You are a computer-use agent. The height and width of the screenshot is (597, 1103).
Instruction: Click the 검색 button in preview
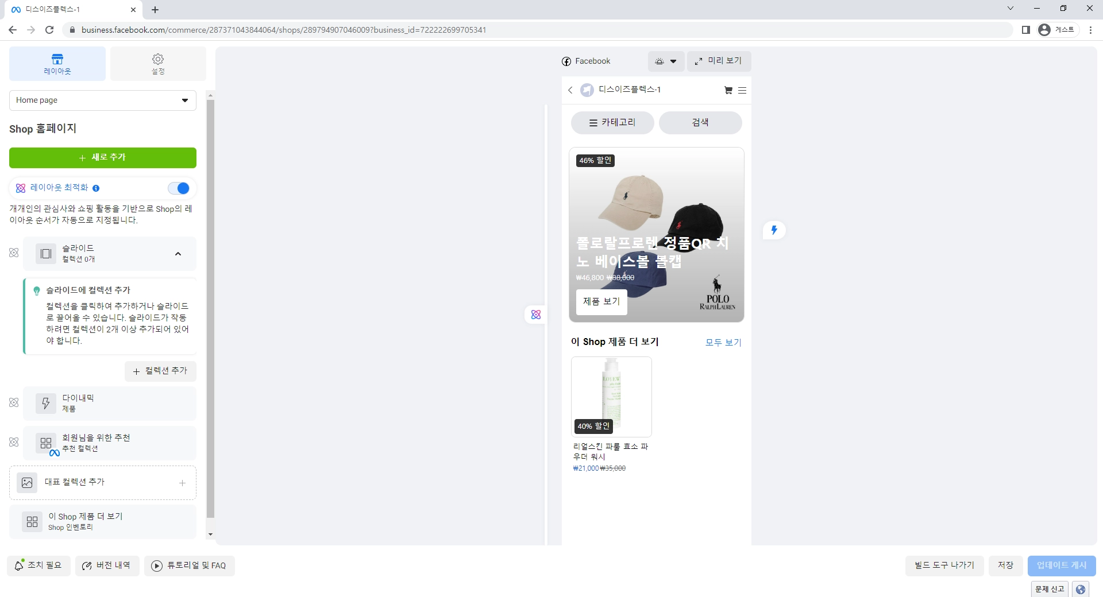point(700,123)
